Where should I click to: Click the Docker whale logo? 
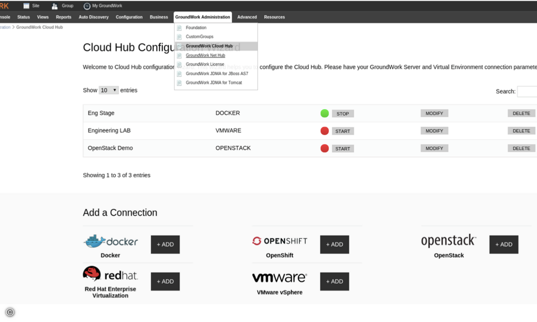tap(111, 241)
